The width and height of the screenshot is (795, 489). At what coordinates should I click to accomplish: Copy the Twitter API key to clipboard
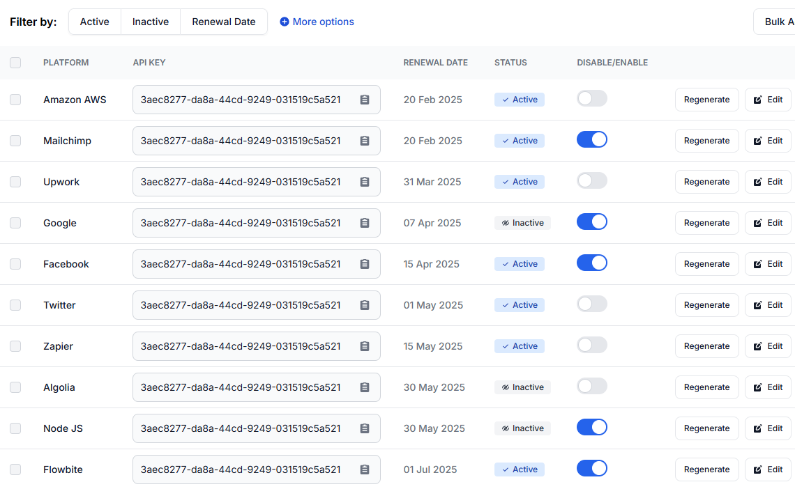364,305
